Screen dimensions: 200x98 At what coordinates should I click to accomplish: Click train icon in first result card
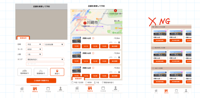tap(119, 42)
